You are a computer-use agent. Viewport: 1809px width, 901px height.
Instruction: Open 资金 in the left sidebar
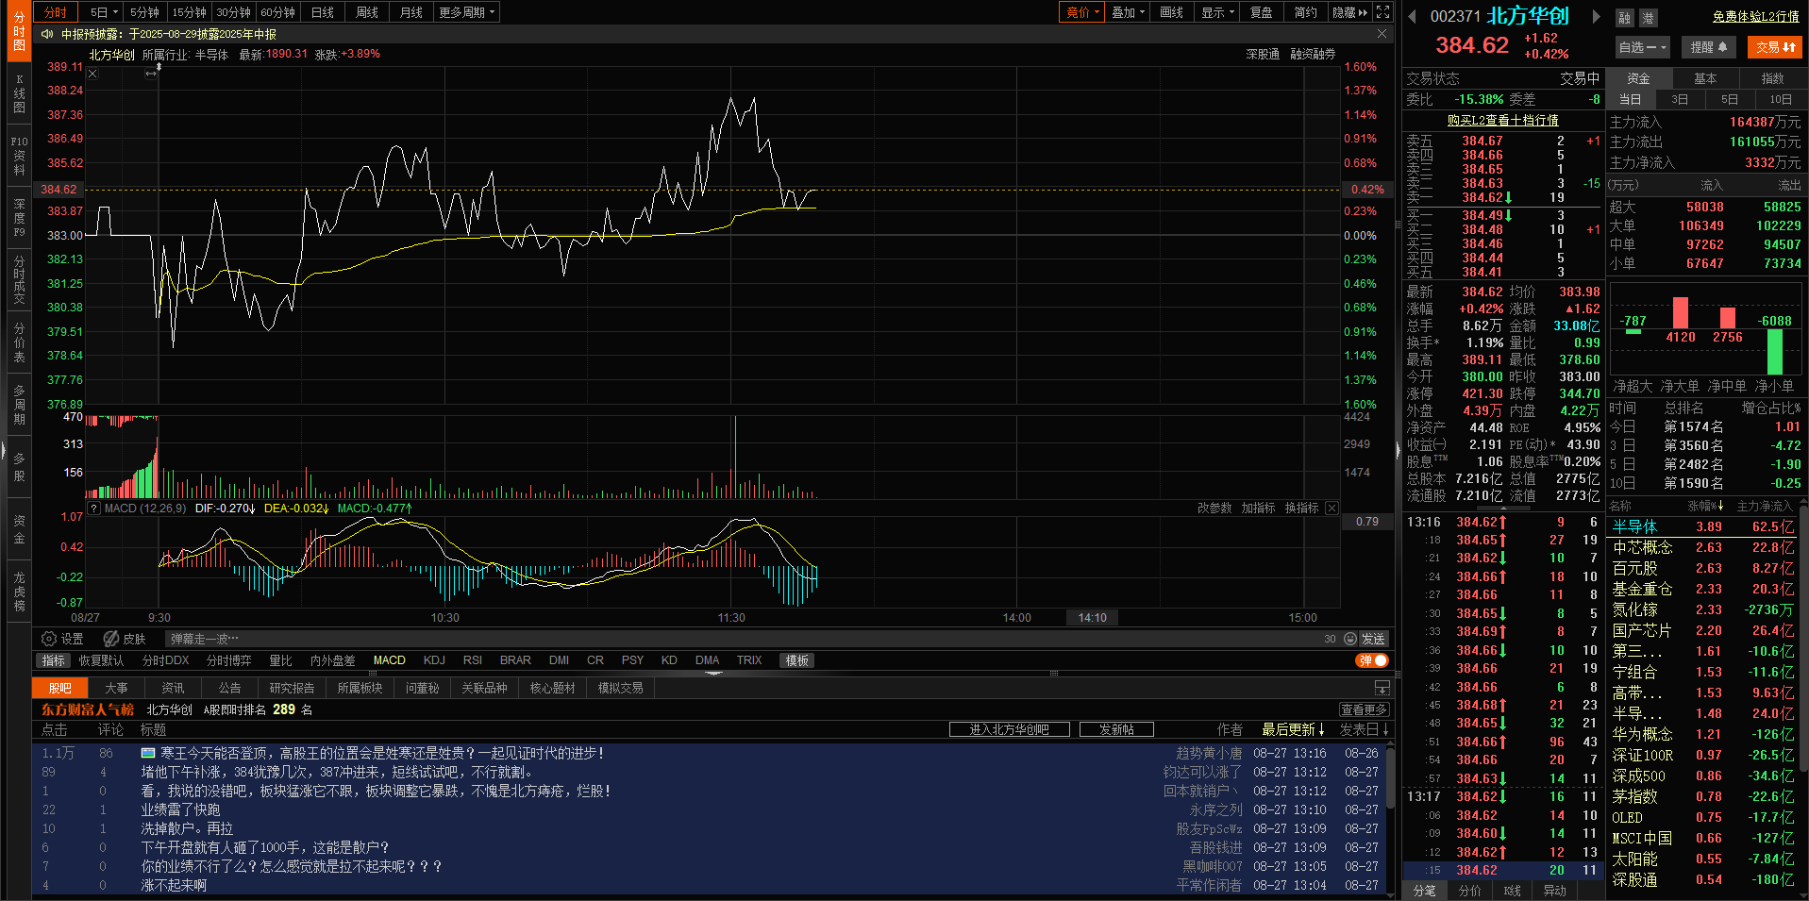pos(19,529)
